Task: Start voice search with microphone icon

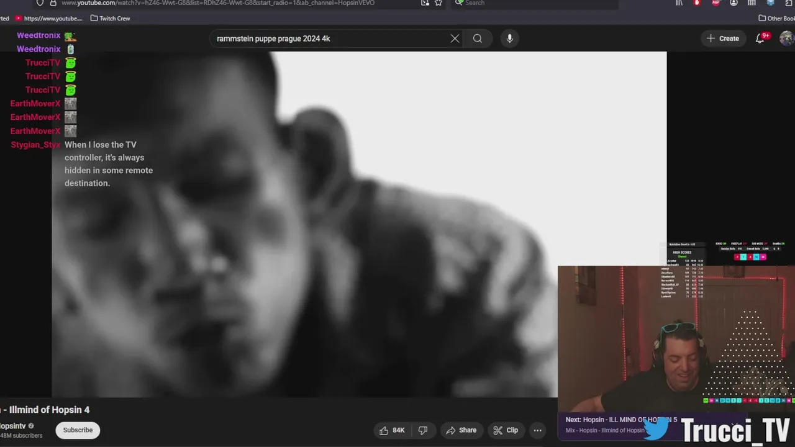Action: [509, 38]
